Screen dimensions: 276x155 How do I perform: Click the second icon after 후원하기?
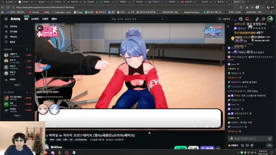247,146
